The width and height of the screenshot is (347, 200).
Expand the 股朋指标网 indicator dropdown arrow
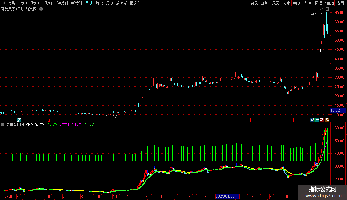click(x=2, y=125)
